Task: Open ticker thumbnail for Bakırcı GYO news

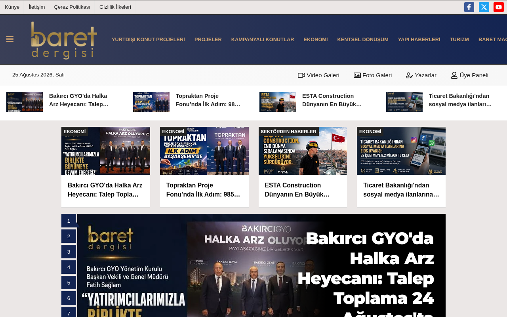Action: click(x=25, y=102)
